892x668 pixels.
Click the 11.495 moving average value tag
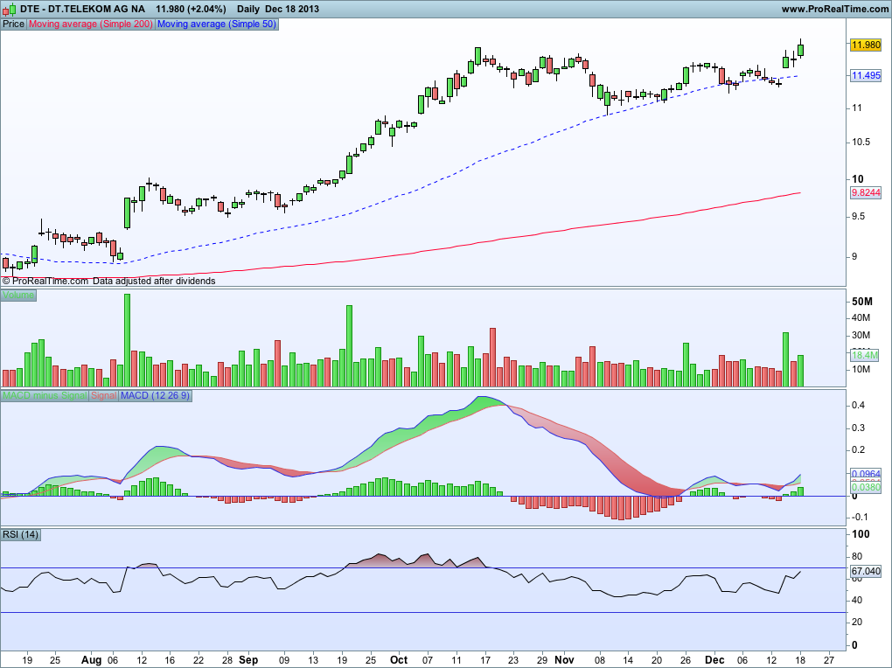(866, 76)
